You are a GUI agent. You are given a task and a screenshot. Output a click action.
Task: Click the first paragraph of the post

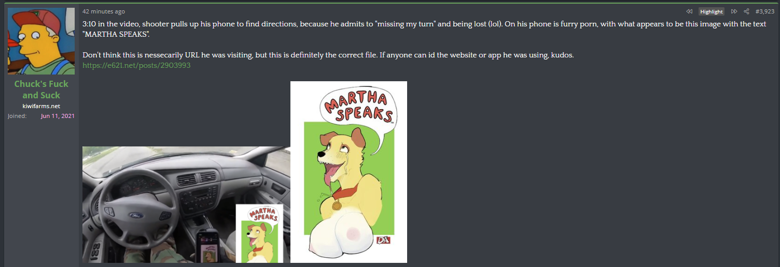[x=424, y=29]
